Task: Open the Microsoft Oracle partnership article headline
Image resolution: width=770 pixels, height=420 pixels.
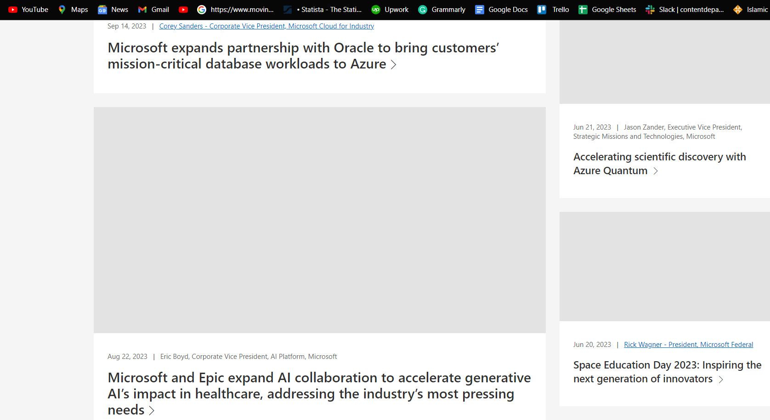Action: click(x=303, y=56)
